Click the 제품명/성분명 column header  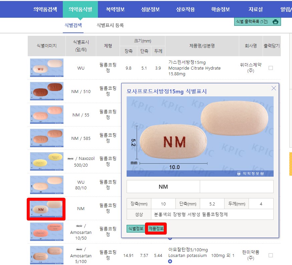click(x=202, y=46)
